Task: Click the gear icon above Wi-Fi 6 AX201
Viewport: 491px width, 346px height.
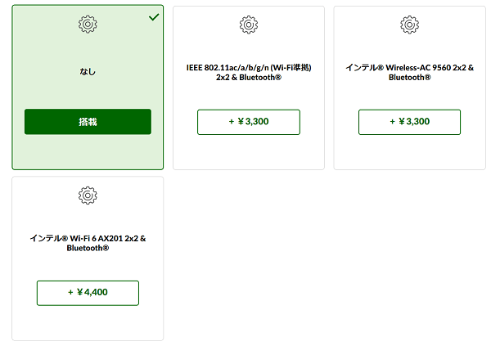Action: (88, 195)
